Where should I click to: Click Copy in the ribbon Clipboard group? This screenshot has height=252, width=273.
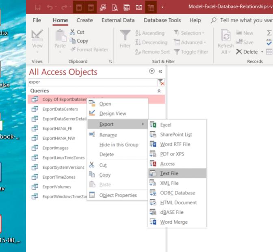[x=79, y=41]
